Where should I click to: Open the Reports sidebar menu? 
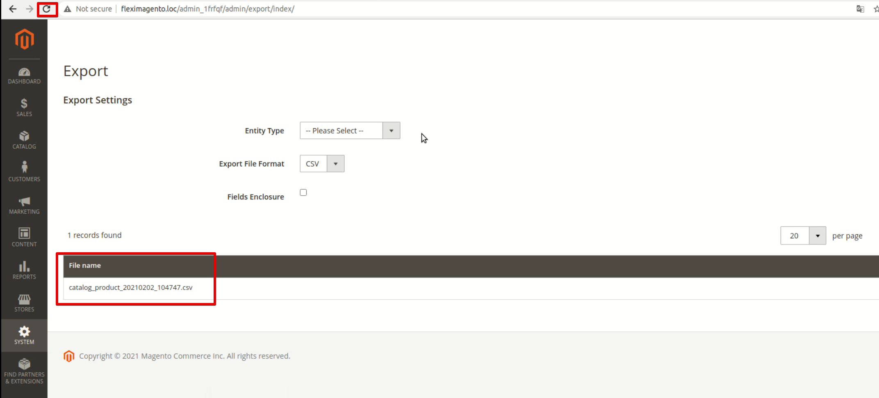tap(24, 270)
